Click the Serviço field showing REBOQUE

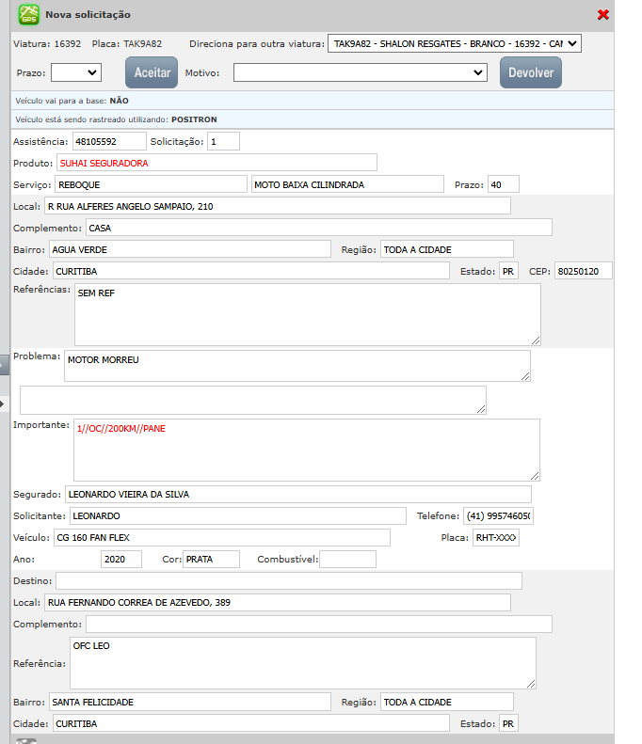click(x=151, y=184)
